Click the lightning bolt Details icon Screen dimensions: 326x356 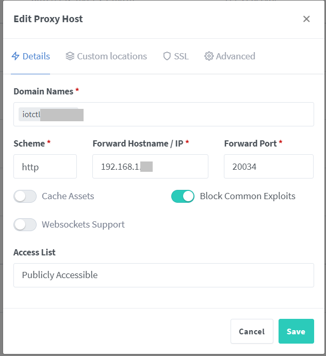15,56
